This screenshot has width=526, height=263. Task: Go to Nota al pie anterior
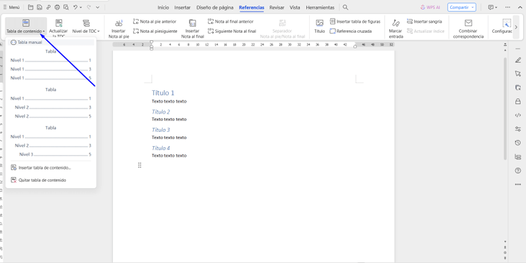click(154, 21)
